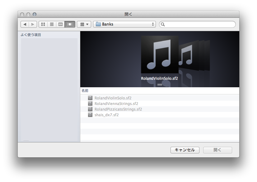Click the music icon beside RolandViennaStrings.sf2
Image resolution: width=257 pixels, height=182 pixels.
(x=90, y=103)
